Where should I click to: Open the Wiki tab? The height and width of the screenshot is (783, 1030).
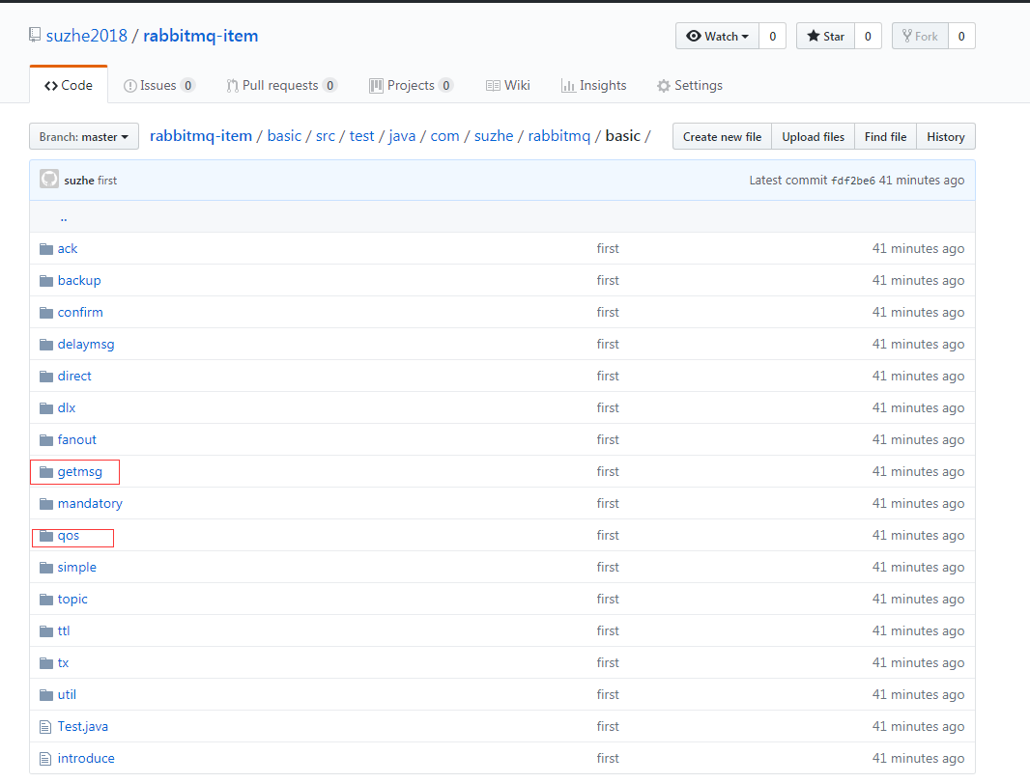tap(508, 85)
